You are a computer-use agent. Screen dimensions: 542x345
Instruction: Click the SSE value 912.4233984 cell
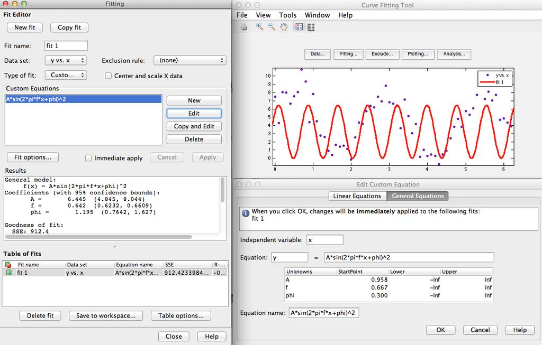coord(188,273)
